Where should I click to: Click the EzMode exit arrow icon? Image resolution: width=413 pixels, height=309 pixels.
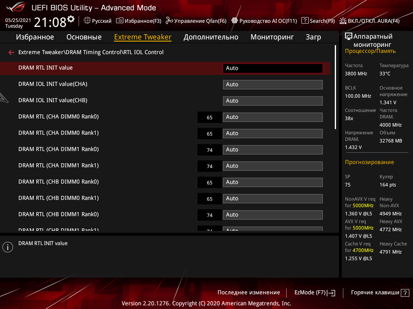(x=332, y=293)
